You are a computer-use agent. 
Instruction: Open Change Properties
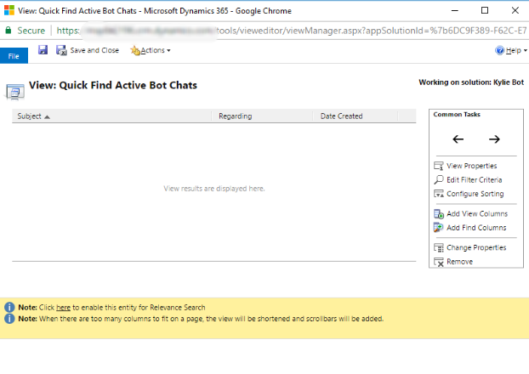click(x=476, y=247)
